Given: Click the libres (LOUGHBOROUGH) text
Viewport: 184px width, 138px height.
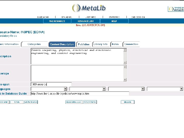Looking at the screenshot, I should [90, 25].
